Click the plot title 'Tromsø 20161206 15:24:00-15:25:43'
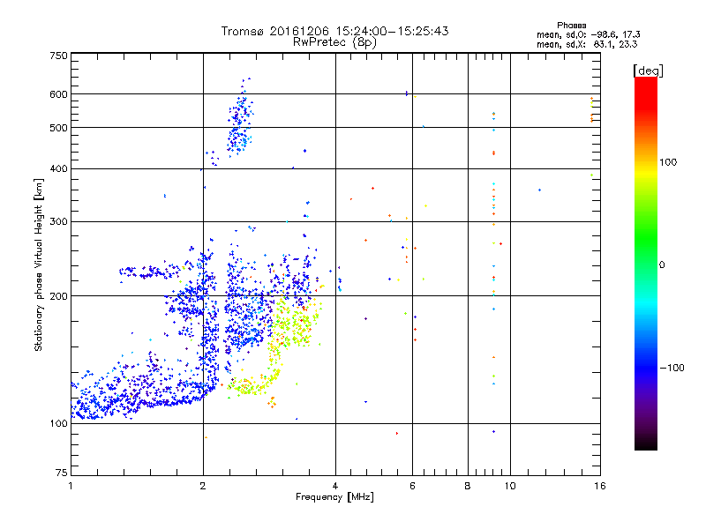This screenshot has height=529, width=706. 334,31
